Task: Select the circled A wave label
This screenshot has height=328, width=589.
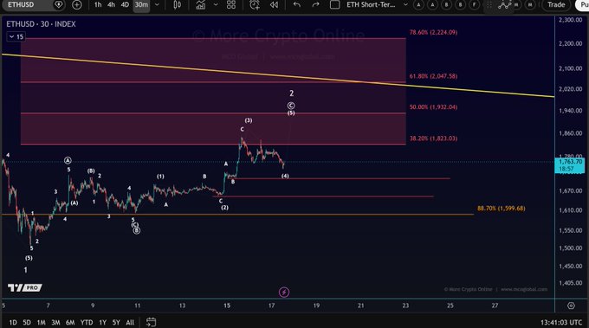Action: (68, 161)
